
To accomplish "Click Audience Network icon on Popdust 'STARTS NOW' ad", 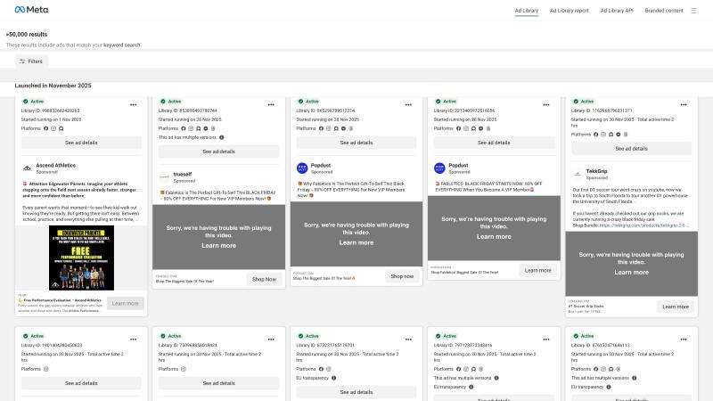I will click(473, 128).
